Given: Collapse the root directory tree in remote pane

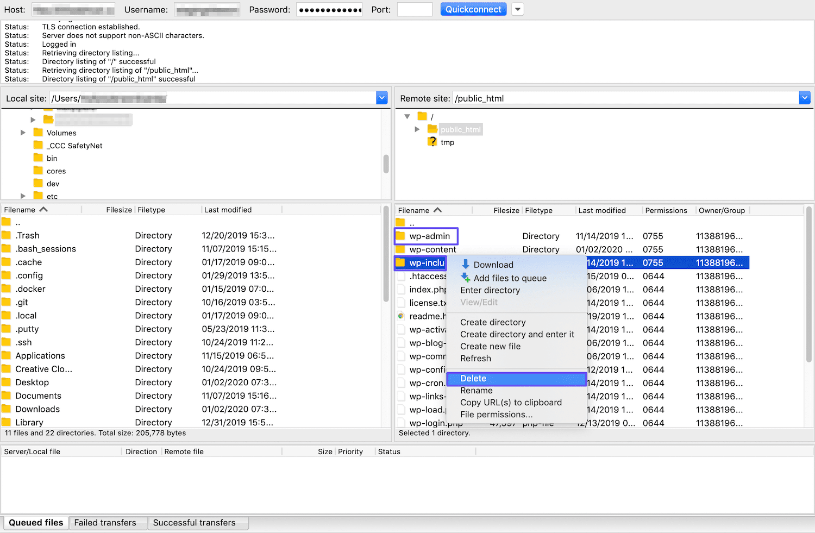Looking at the screenshot, I should point(407,116).
